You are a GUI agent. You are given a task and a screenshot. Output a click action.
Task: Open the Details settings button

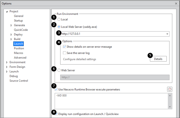coord(158,59)
